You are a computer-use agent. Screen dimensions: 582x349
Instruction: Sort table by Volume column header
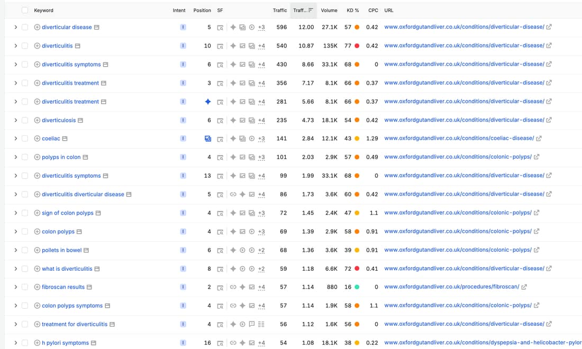click(x=329, y=11)
